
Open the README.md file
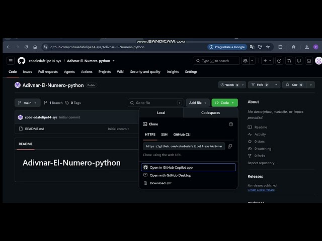tap(35, 129)
